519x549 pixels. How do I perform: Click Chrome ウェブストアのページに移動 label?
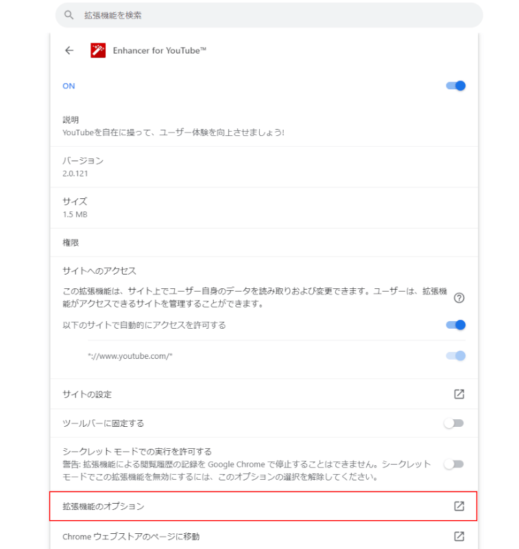coord(131,537)
